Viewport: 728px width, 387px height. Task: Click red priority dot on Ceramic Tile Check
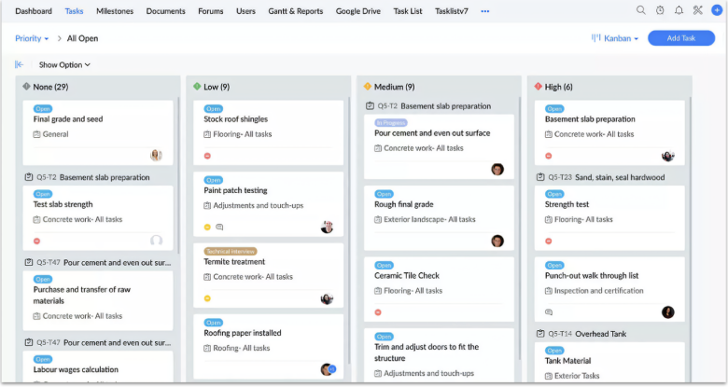[378, 312]
